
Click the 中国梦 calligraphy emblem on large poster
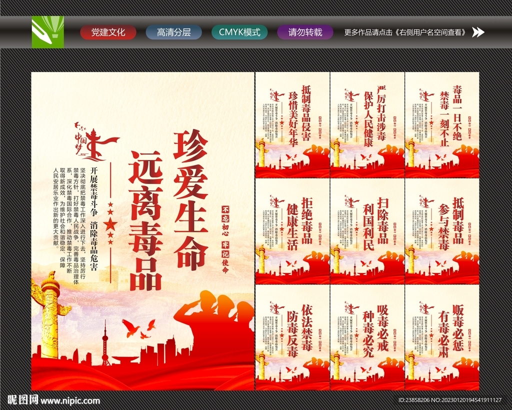tap(95, 142)
